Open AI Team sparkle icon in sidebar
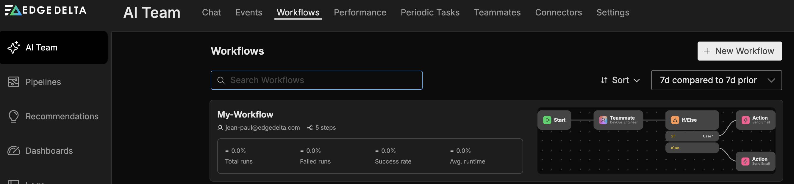Viewport: 794px width, 184px height. click(14, 47)
